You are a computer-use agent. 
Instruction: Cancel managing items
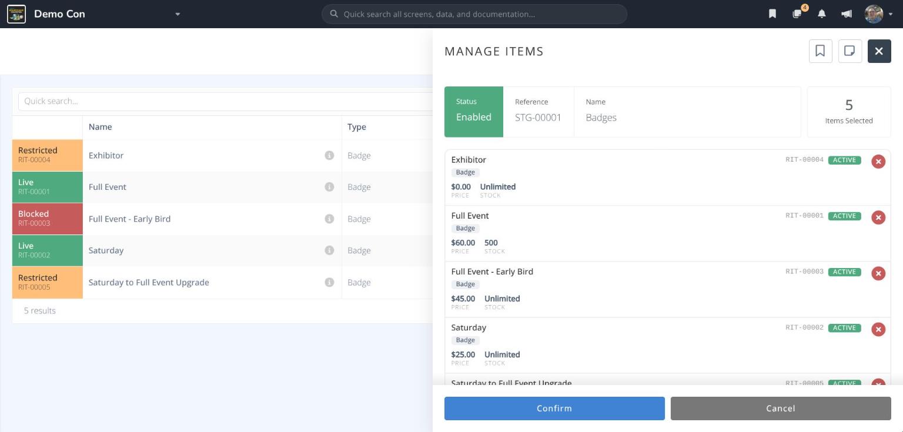point(781,408)
